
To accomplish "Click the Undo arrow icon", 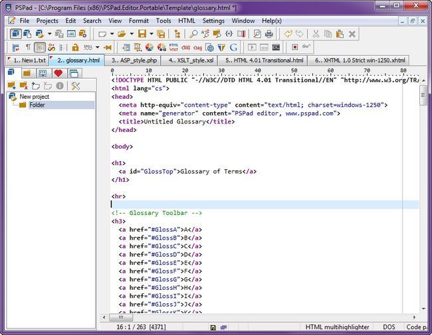I will click(288, 34).
